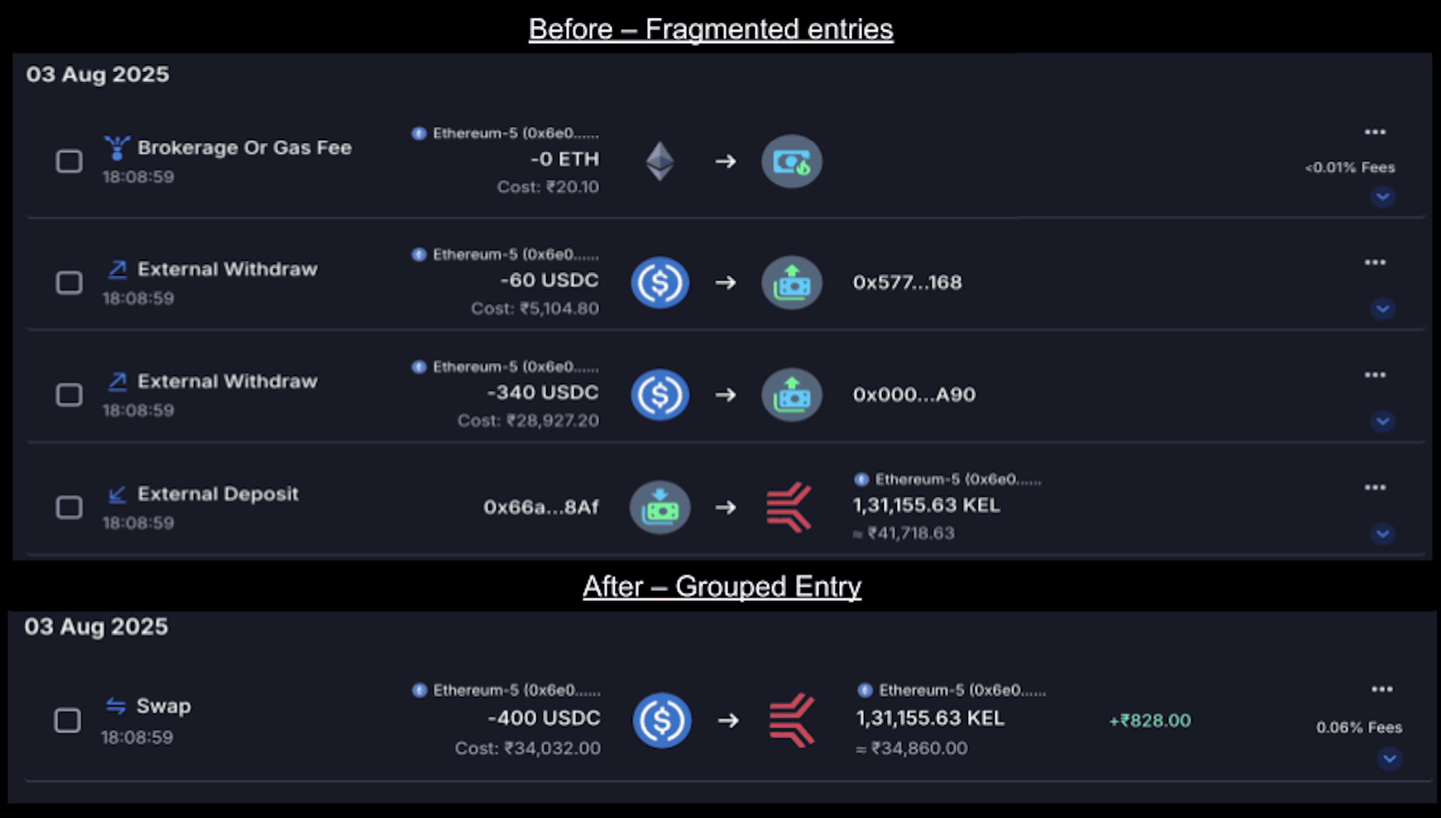
Task: Open three-dot menu for the Swap entry
Action: (x=1382, y=689)
